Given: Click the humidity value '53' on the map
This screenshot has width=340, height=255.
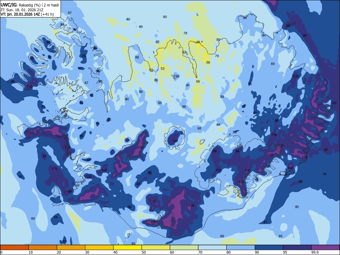Looking at the screenshot, I should point(163,69).
